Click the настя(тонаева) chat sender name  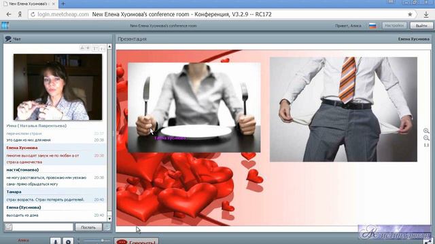(x=22, y=170)
